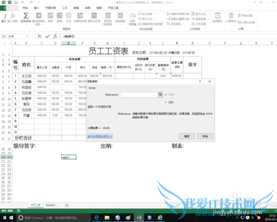
Task: Close the 函数参数 dialog with X
Action: (x=209, y=82)
